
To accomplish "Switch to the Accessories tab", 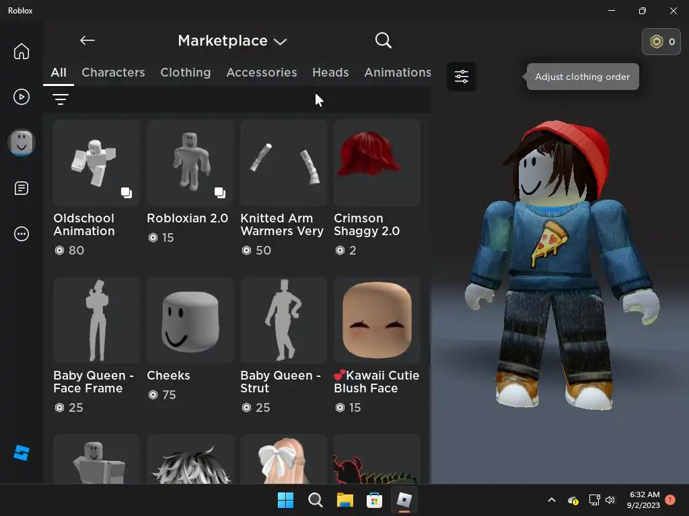I will 262,73.
